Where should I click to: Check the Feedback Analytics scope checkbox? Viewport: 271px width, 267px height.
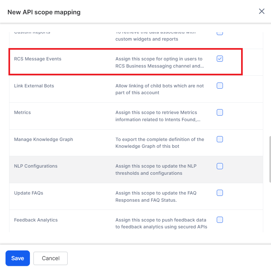[x=220, y=220]
